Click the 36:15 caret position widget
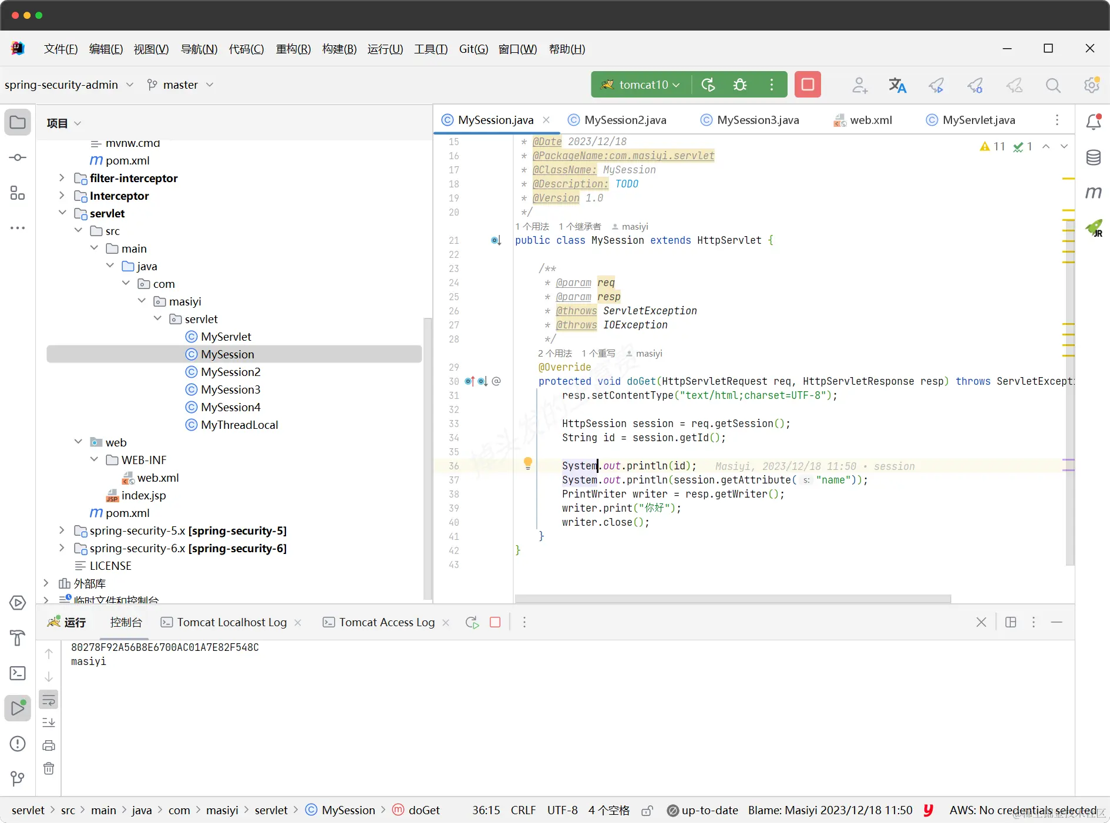 [486, 810]
